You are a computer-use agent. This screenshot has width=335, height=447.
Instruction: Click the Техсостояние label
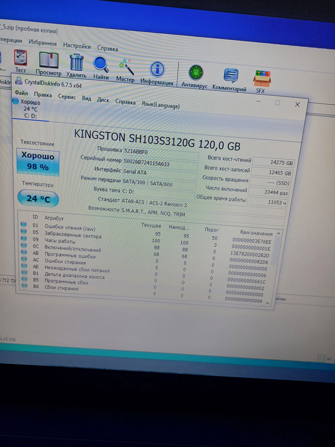[37, 143]
